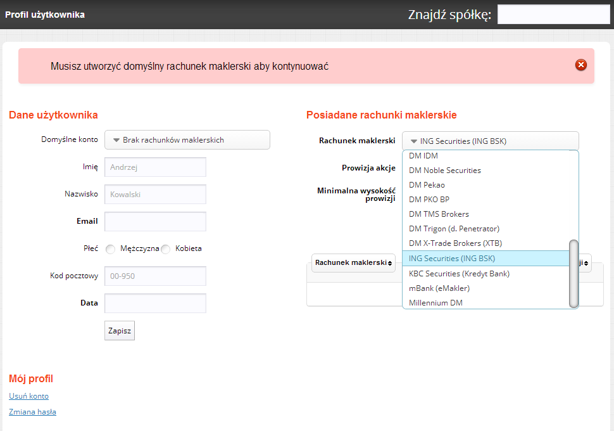Click the Prowizja akcje label
614x431 pixels.
coord(368,168)
